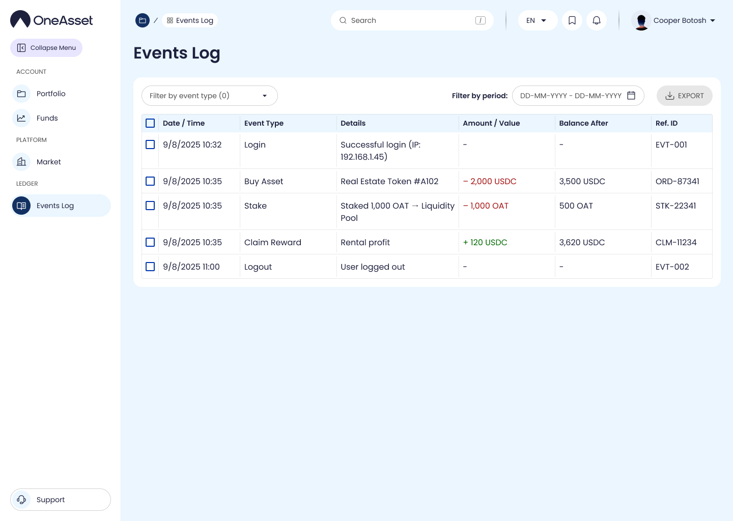Click Cooper Botosh's profile avatar
The height and width of the screenshot is (521, 733).
coord(641,20)
